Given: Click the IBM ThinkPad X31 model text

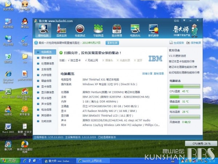Looking at the screenshot, I should (101, 79).
